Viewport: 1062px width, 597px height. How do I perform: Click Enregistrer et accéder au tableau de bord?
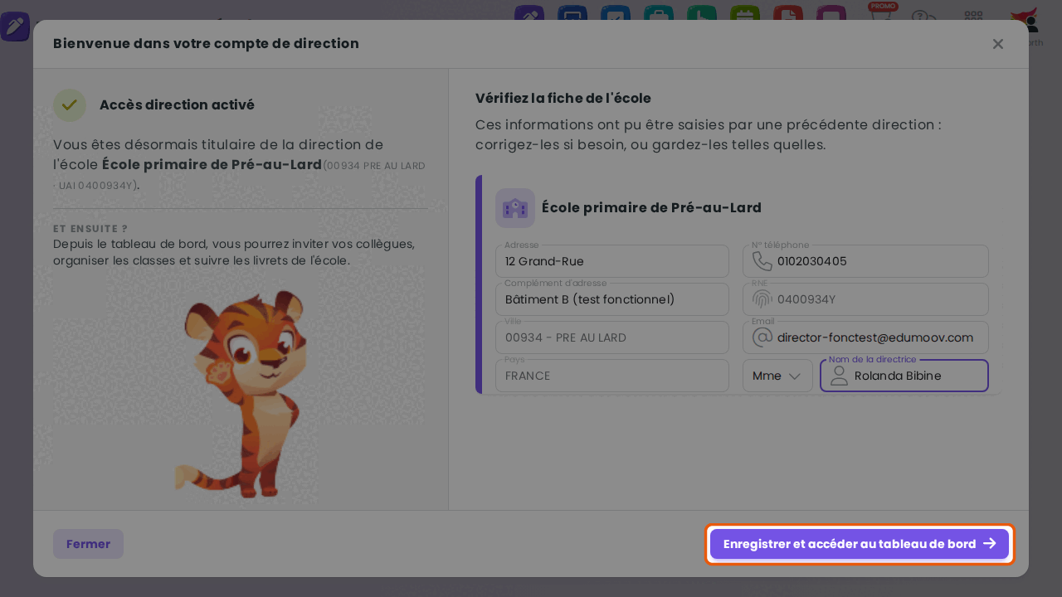tap(860, 544)
